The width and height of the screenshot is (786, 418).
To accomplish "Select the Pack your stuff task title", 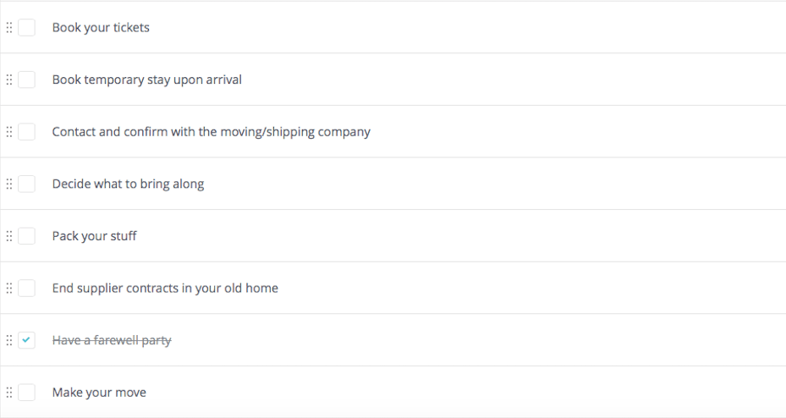I will (x=94, y=236).
